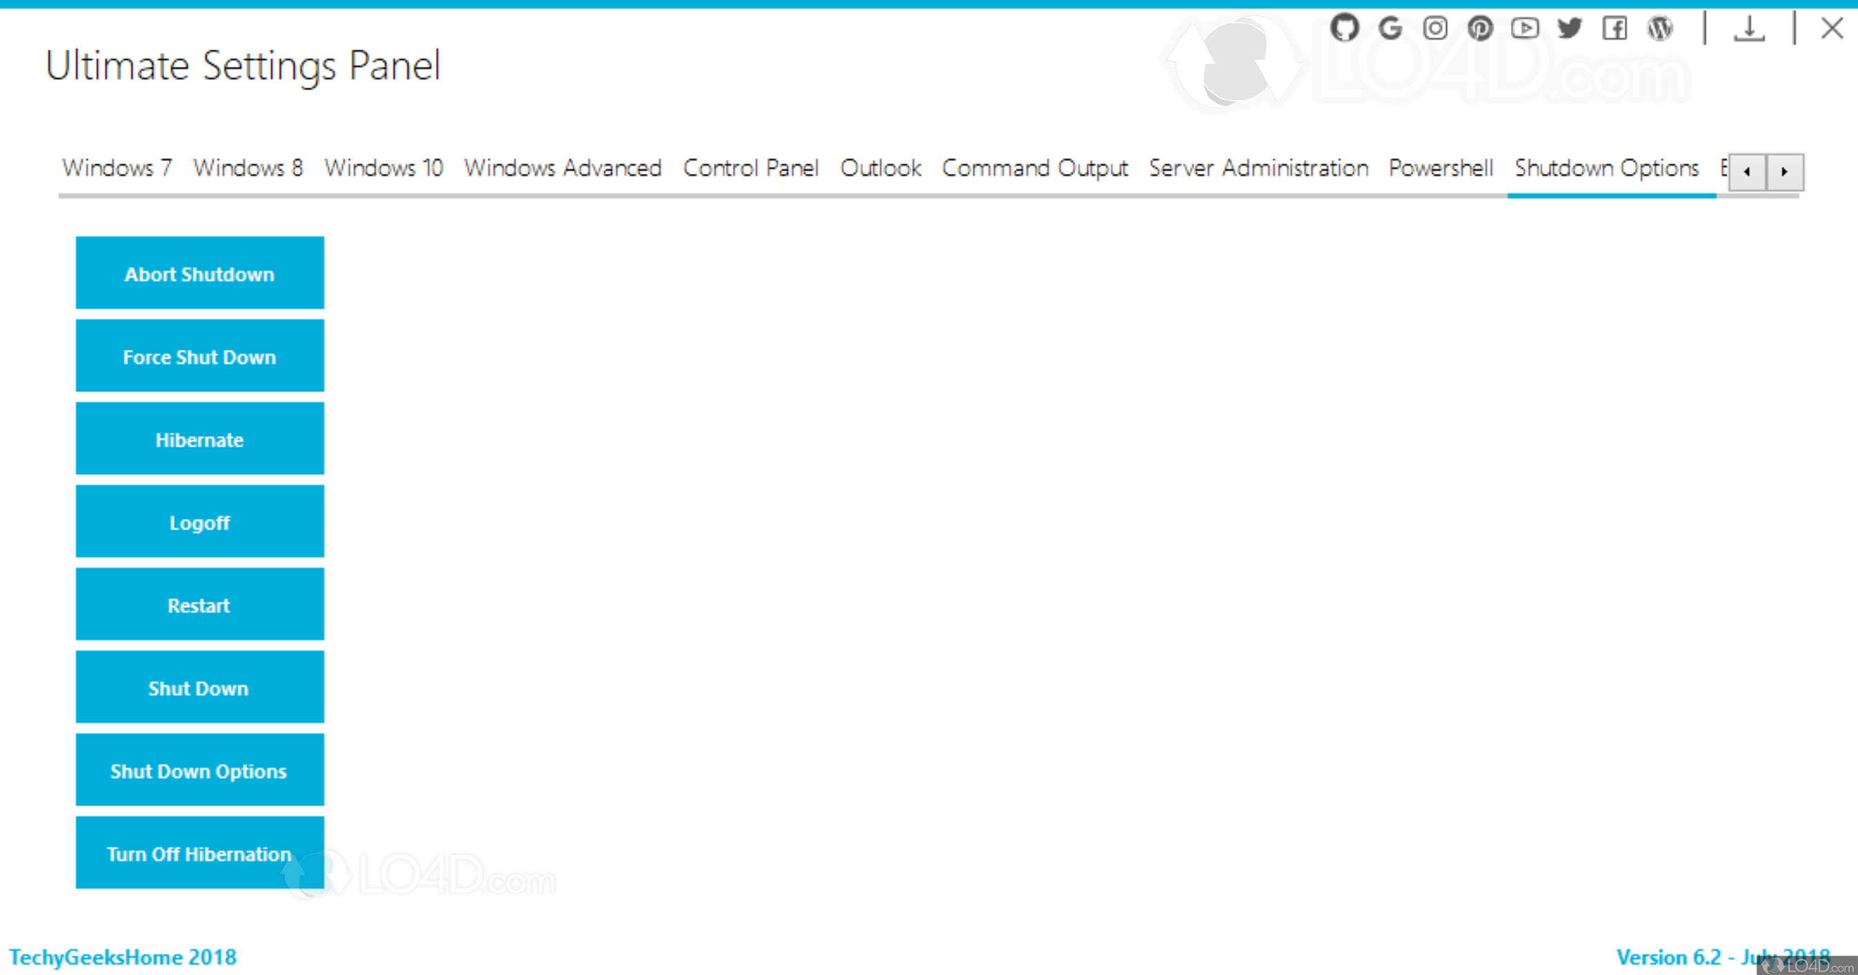
Task: Click the Hibernate button
Action: click(x=199, y=438)
